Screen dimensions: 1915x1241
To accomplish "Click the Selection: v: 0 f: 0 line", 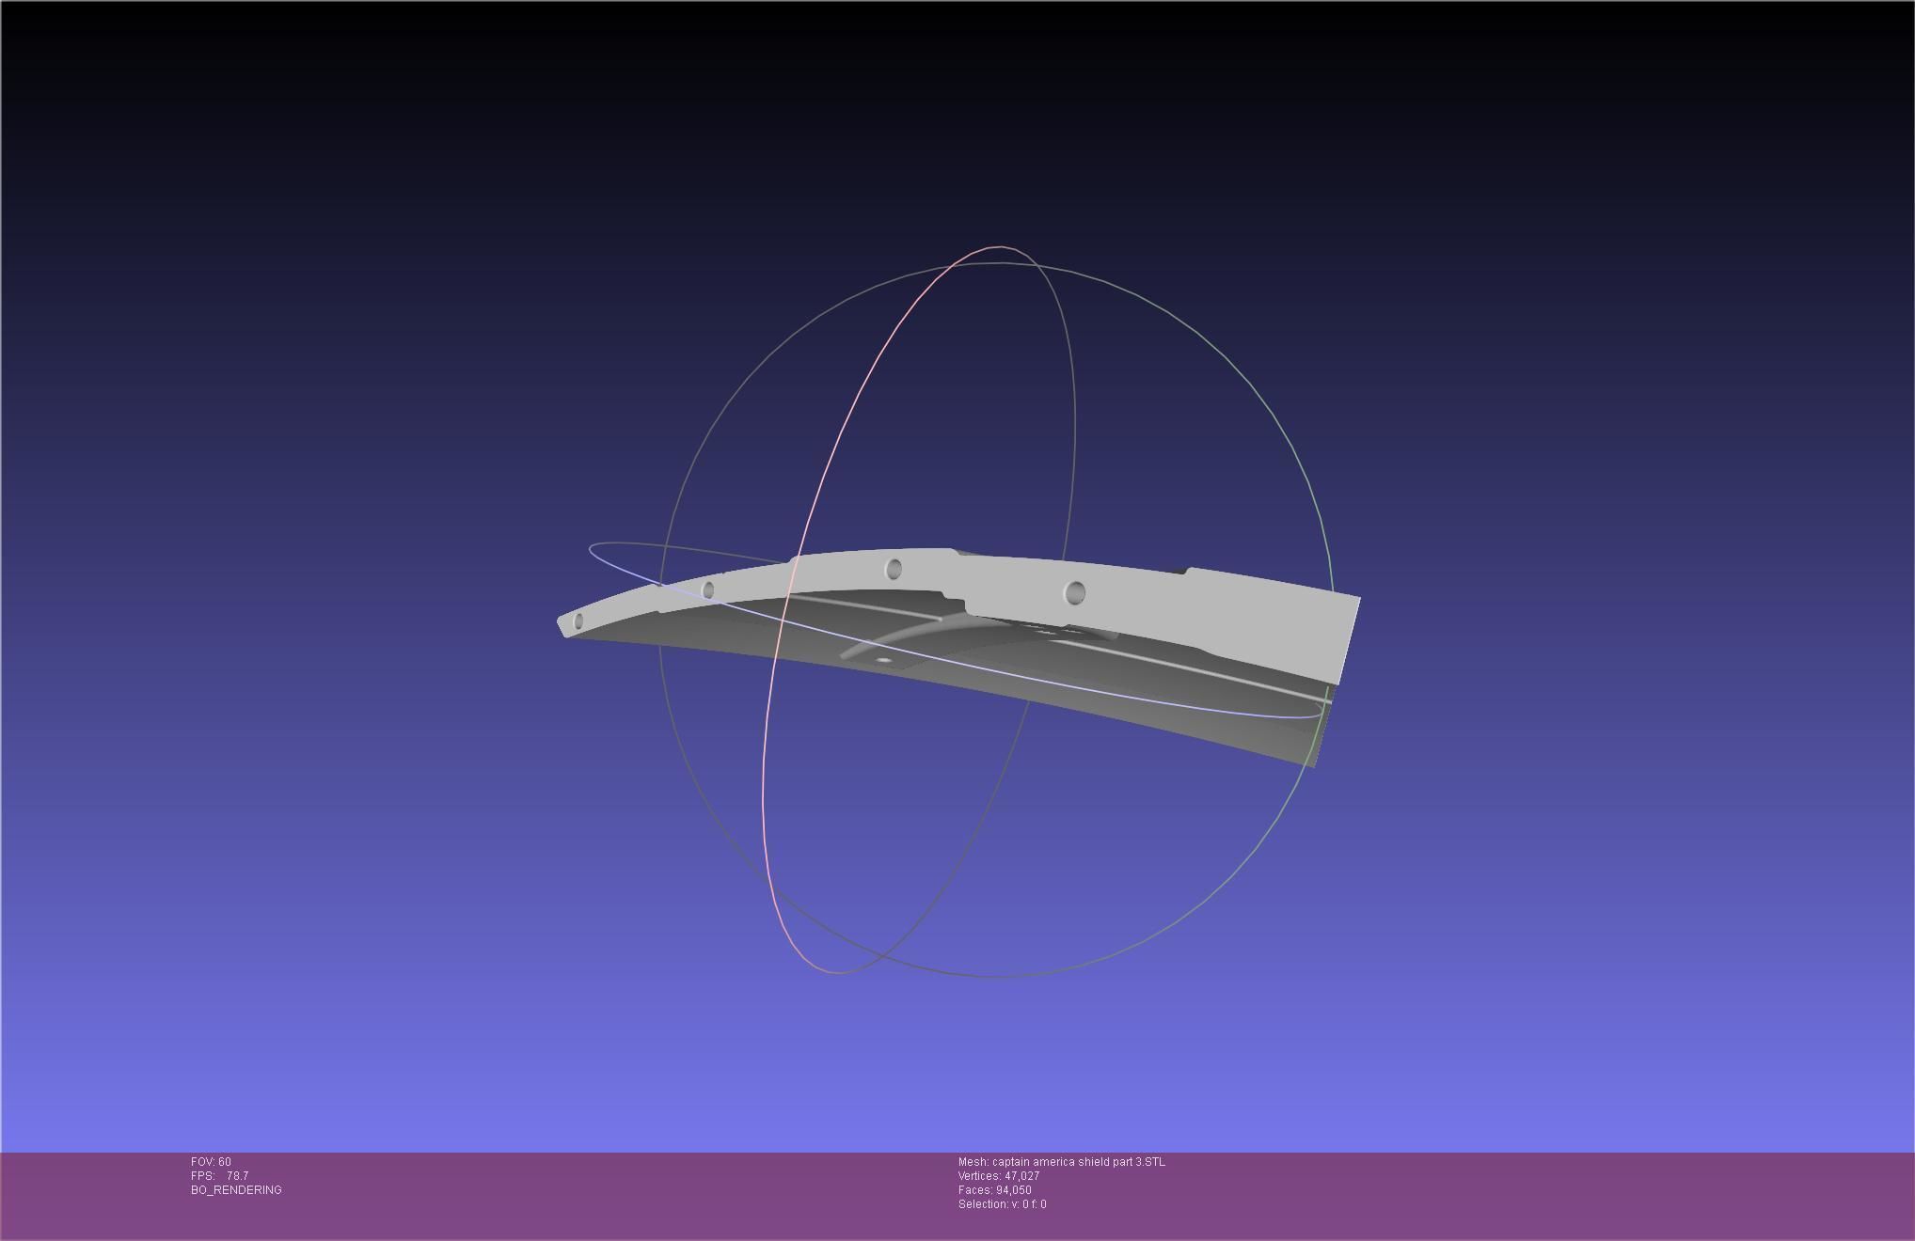I will click(1002, 1204).
